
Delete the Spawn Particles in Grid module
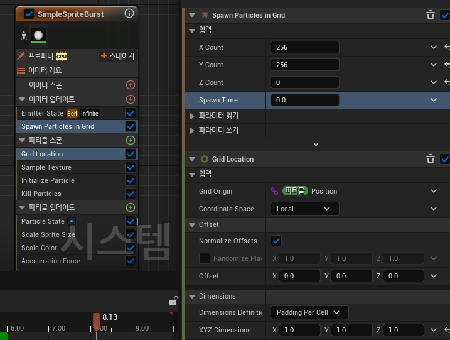pos(430,15)
